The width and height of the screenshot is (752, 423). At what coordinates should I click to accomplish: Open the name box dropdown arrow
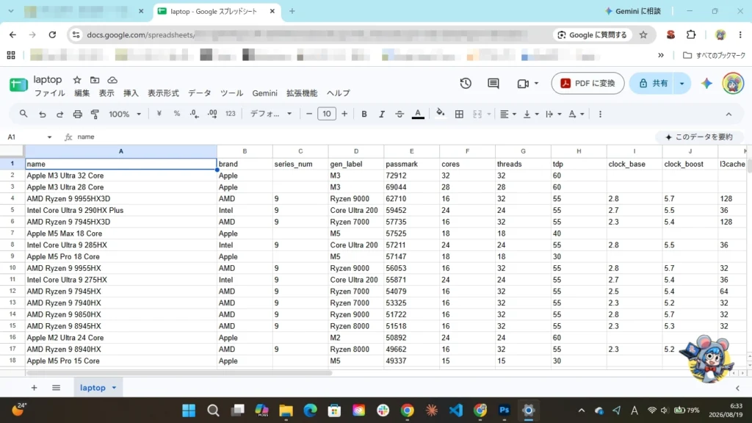coord(49,137)
